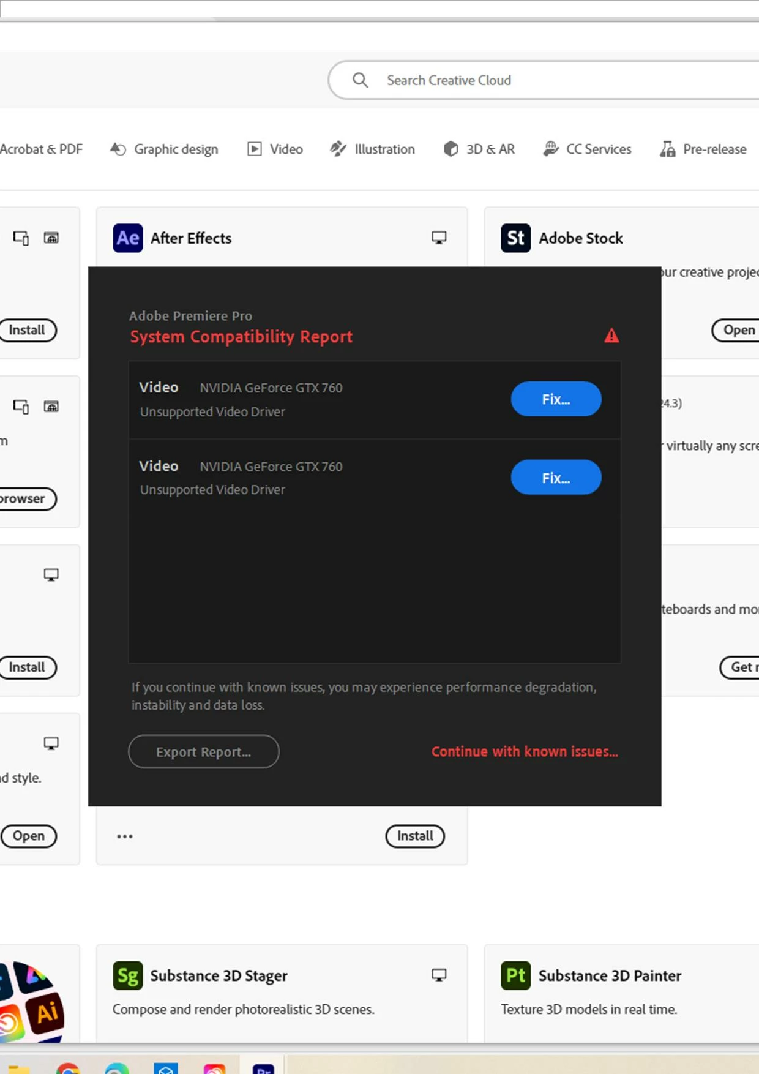Click the 'Adobe Premiere Pro' heading in the dialog
Viewport: 759px width, 1074px height.
point(190,316)
